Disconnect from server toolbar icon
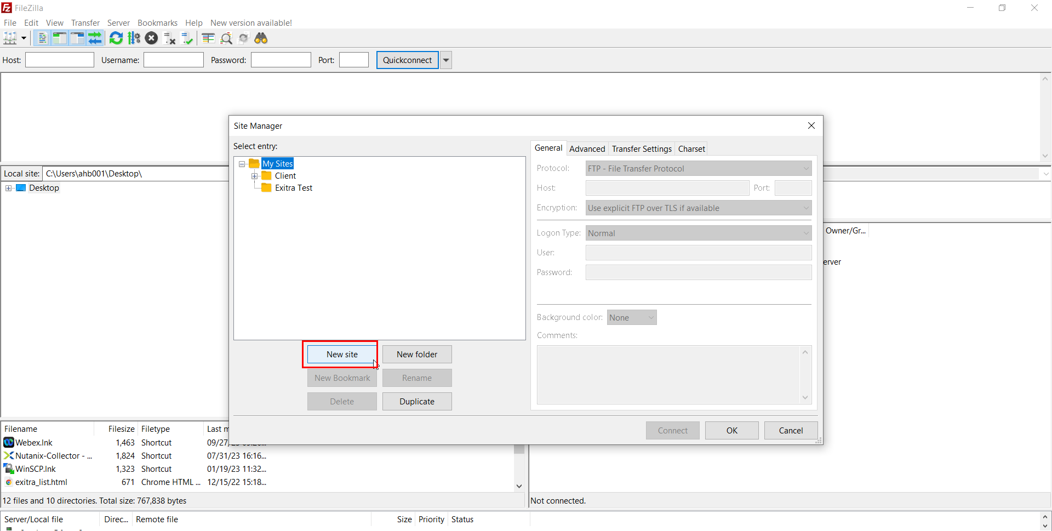The image size is (1052, 531). [x=170, y=38]
